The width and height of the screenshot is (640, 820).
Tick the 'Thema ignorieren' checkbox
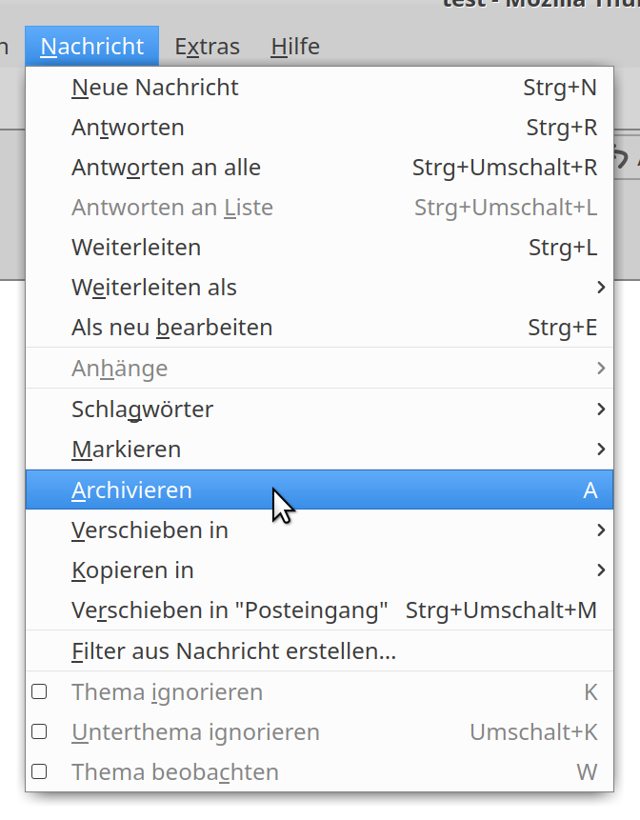[39, 692]
